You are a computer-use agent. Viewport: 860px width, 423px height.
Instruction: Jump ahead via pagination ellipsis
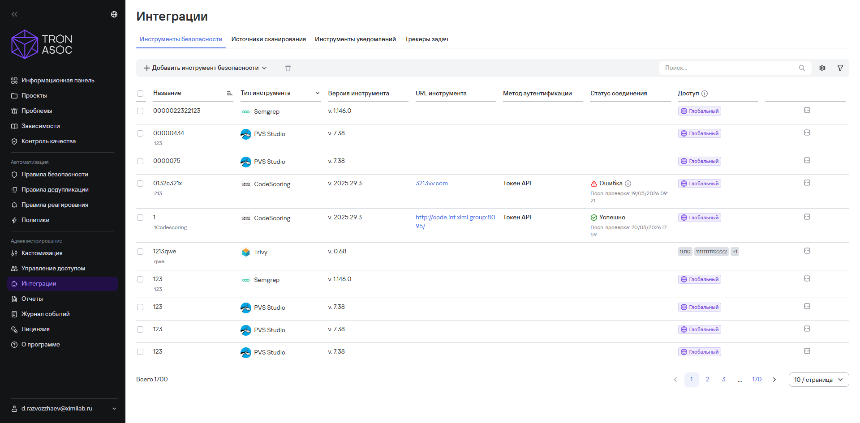pos(740,380)
